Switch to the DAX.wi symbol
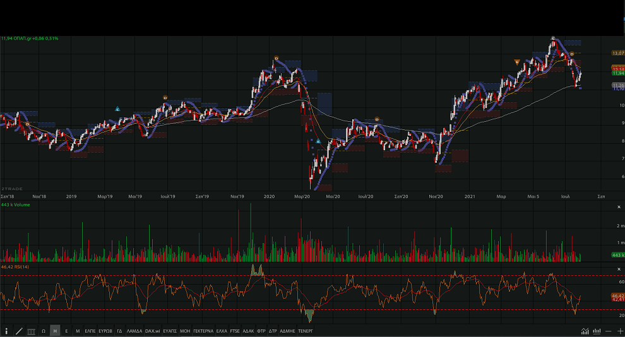 (152, 331)
